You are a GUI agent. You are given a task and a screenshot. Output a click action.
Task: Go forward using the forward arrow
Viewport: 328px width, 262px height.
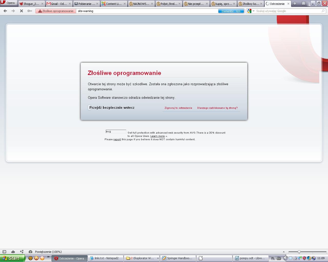coord(13,11)
